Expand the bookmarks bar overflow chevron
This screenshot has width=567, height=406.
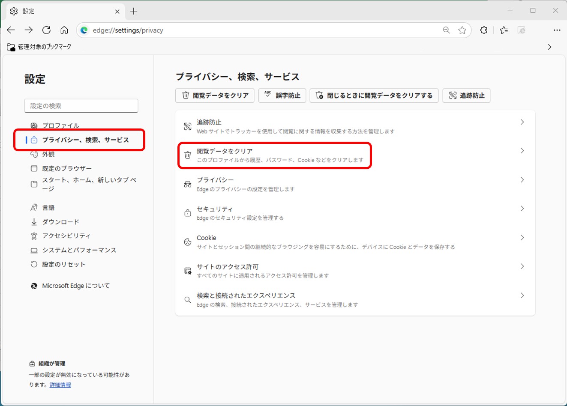click(549, 47)
